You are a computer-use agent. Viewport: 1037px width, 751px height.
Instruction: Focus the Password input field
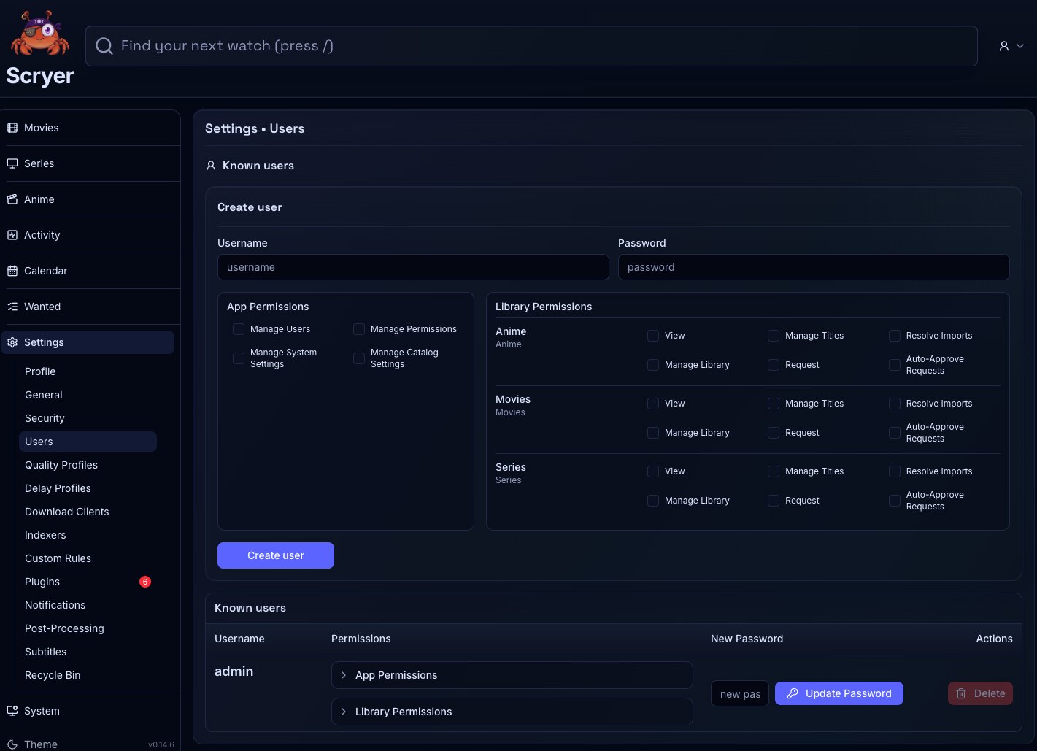(814, 267)
